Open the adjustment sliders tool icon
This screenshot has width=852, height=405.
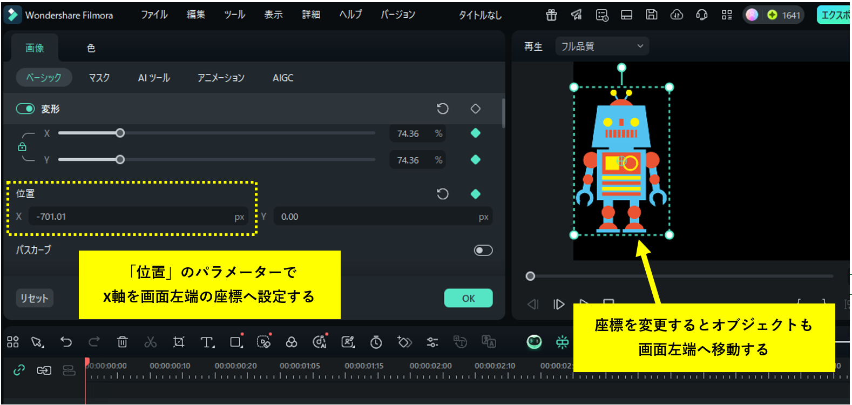(x=432, y=342)
